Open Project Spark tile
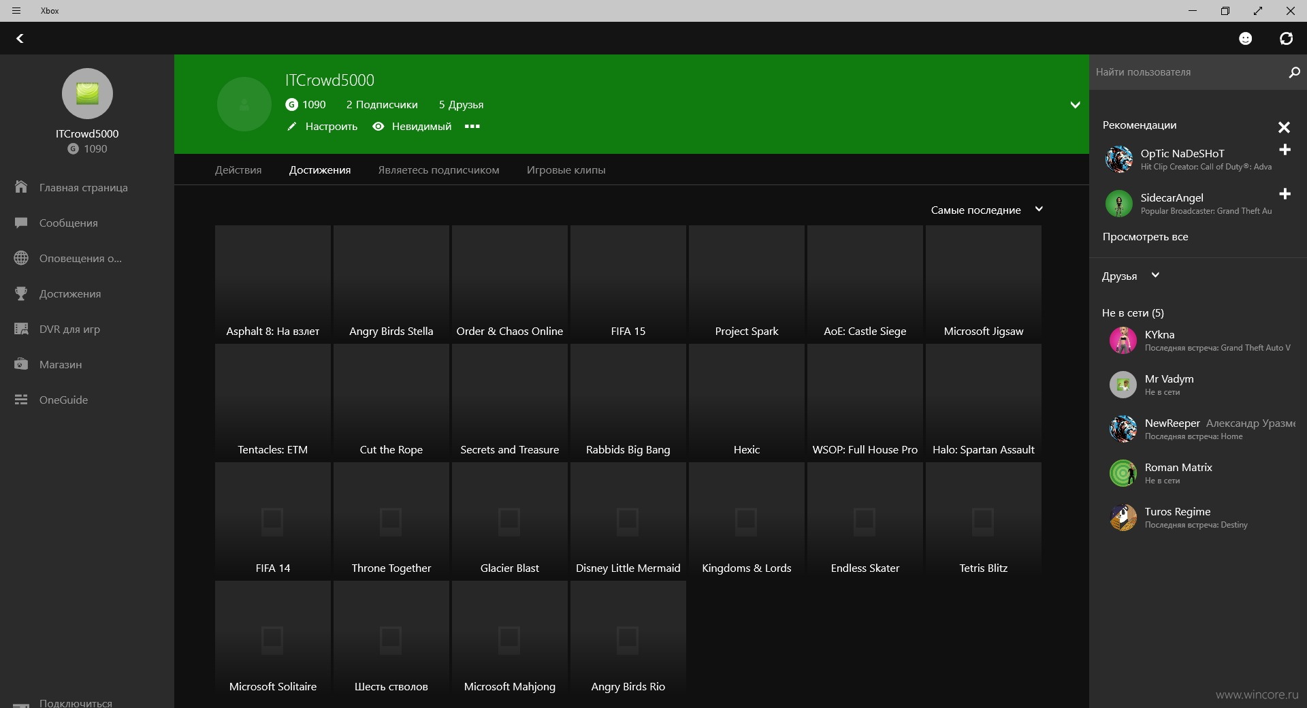 (747, 284)
